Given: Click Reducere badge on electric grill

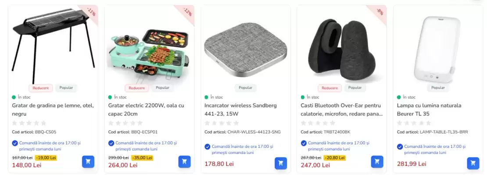Looking at the screenshot, I should click(x=136, y=88).
